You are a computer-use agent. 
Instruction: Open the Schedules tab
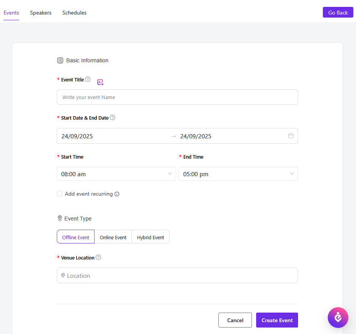tap(74, 13)
